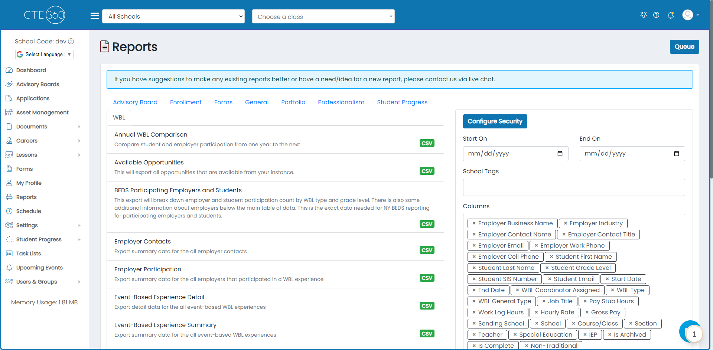Remove WBL Type column tag
This screenshot has height=350, width=713.
click(612, 290)
